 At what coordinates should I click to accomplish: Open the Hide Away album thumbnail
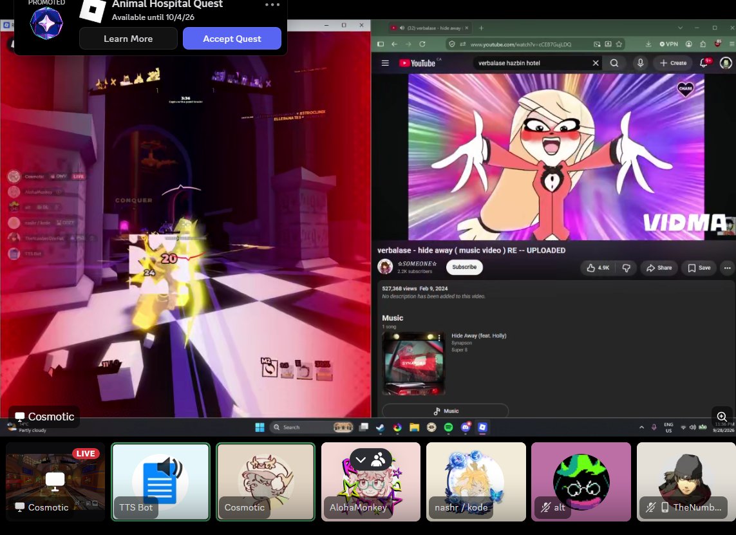[x=413, y=363]
